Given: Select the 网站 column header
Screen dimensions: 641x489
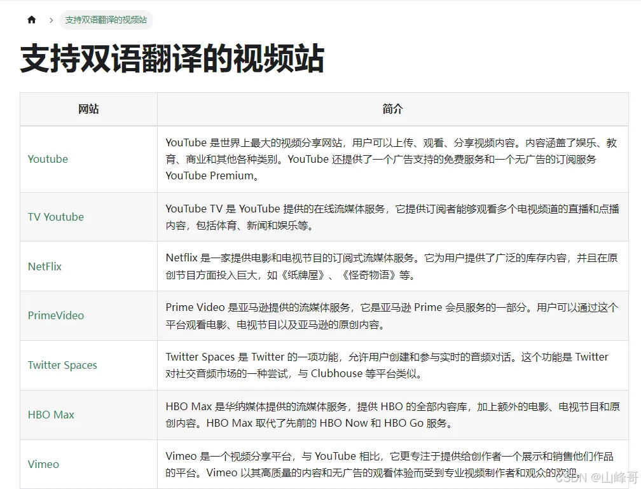Looking at the screenshot, I should 89,109.
